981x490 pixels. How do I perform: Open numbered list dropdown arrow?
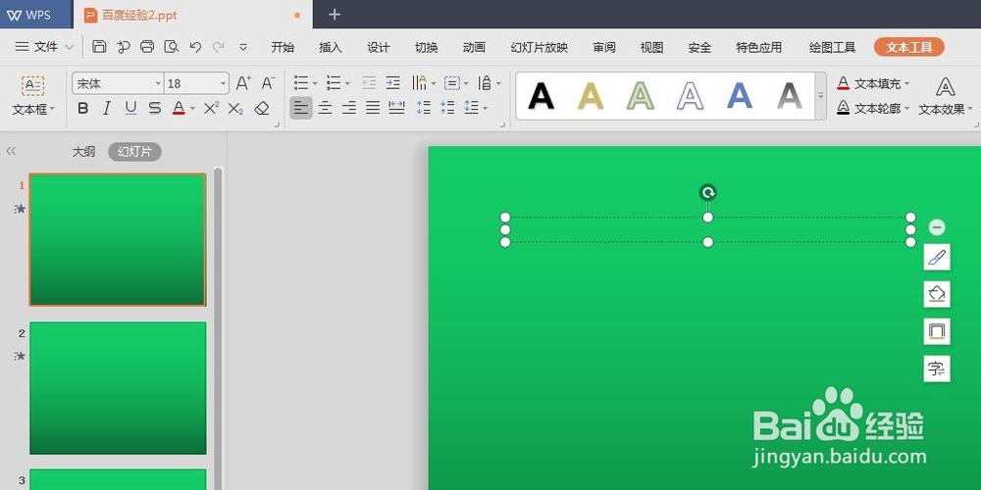(x=347, y=83)
